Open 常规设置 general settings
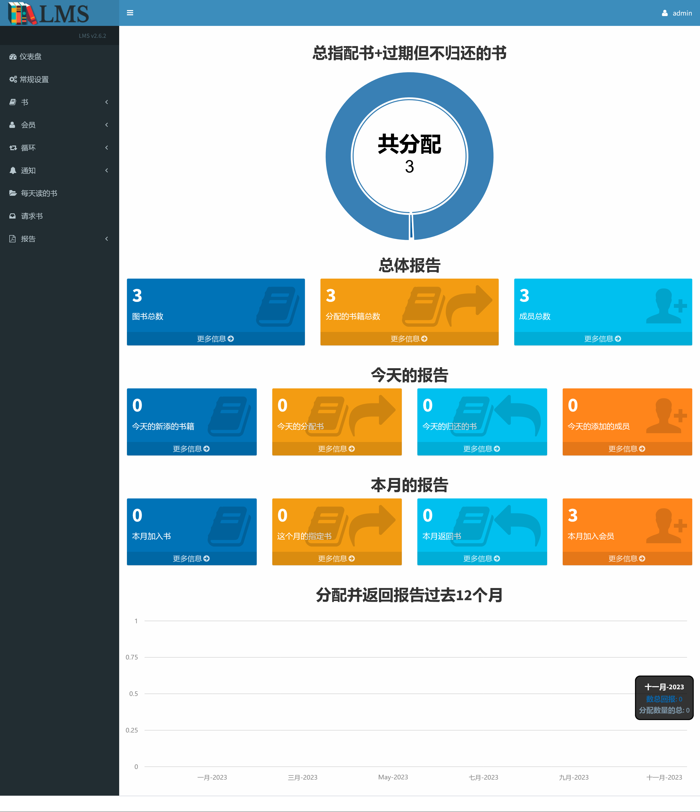 [x=34, y=79]
